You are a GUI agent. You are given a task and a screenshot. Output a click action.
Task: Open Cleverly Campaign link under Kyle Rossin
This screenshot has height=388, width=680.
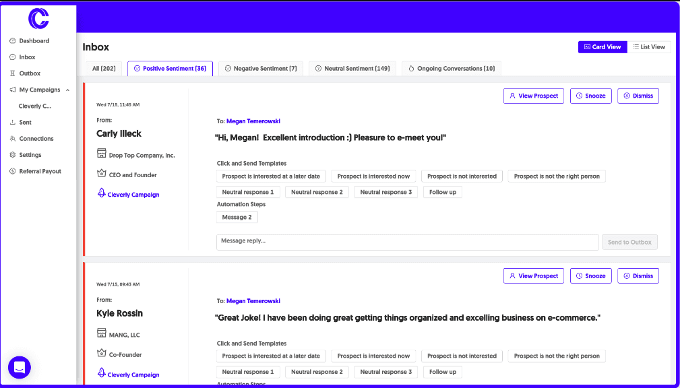coord(133,375)
